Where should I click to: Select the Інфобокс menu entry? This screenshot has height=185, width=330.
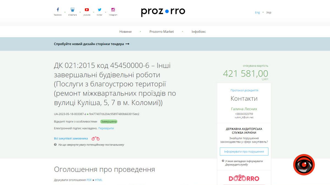pyautogui.click(x=199, y=32)
